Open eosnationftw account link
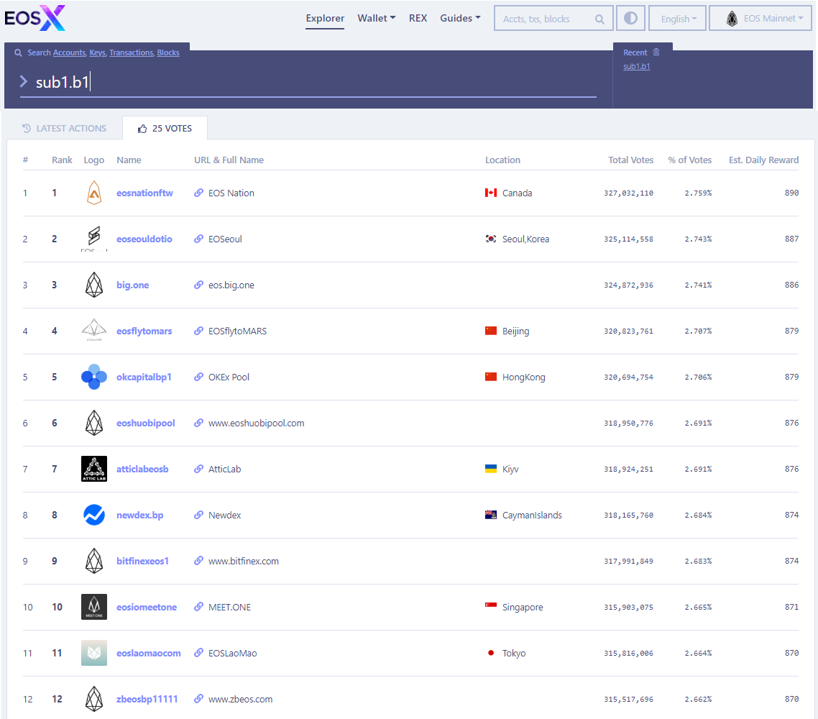 tap(144, 193)
